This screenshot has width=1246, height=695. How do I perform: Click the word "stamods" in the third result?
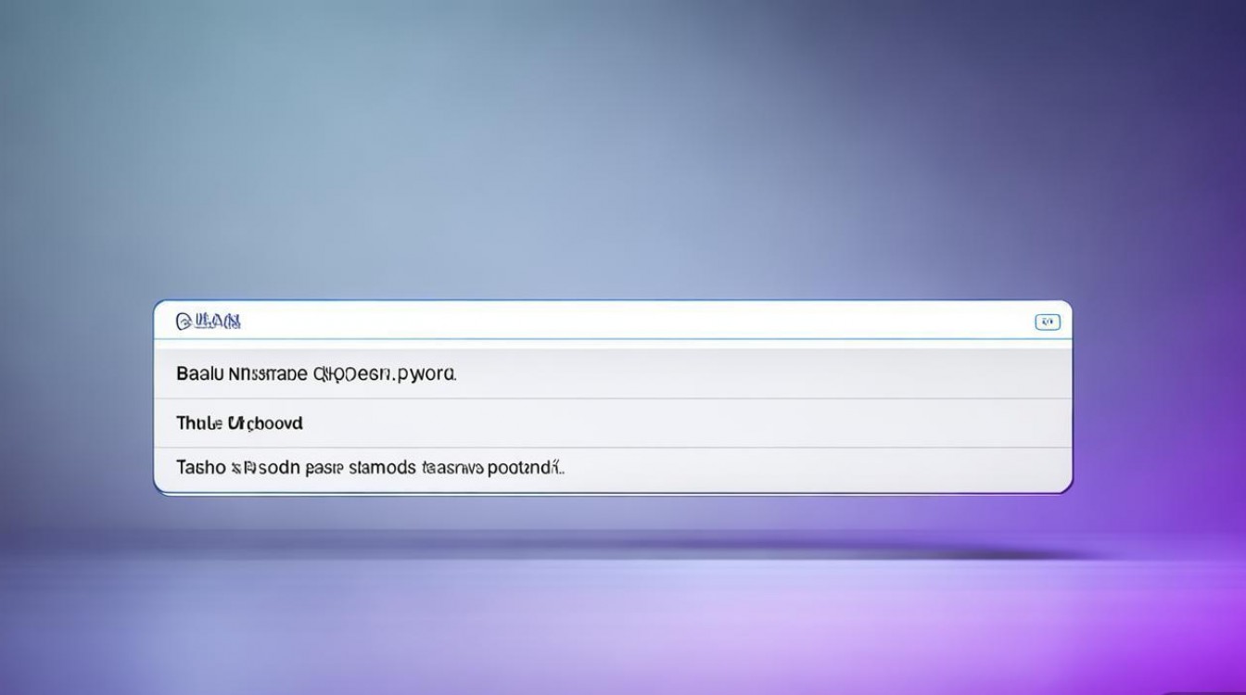(382, 468)
